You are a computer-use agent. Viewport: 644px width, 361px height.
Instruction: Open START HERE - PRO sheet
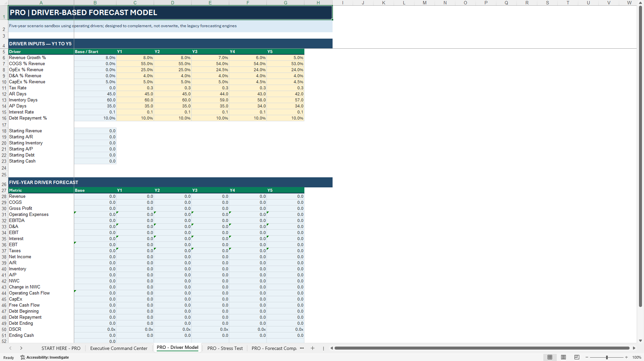coord(61,348)
